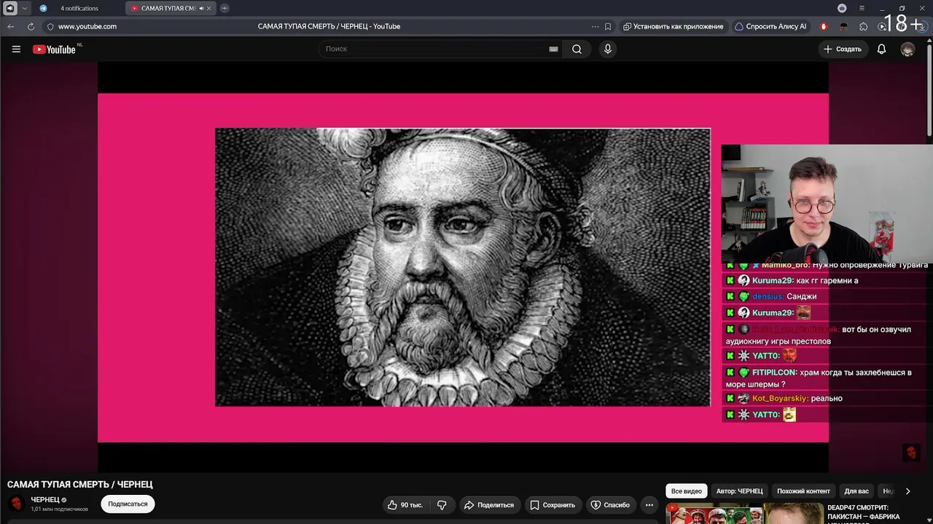Open the browser profile icon in title bar

(x=842, y=8)
